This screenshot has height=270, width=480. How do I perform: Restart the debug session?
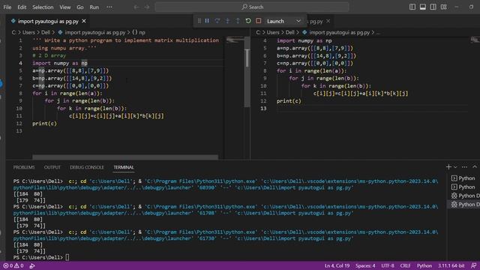tap(248, 21)
